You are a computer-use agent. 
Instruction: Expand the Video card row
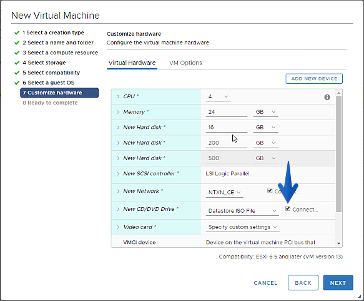[x=118, y=227]
